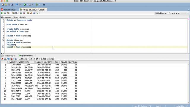Click the binoculars Find DB Object icon
The height and width of the screenshot is (107, 190).
click(44, 5)
